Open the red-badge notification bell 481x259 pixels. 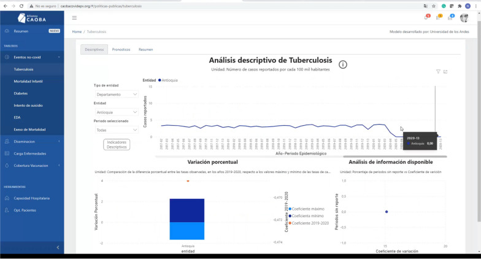pyautogui.click(x=426, y=18)
